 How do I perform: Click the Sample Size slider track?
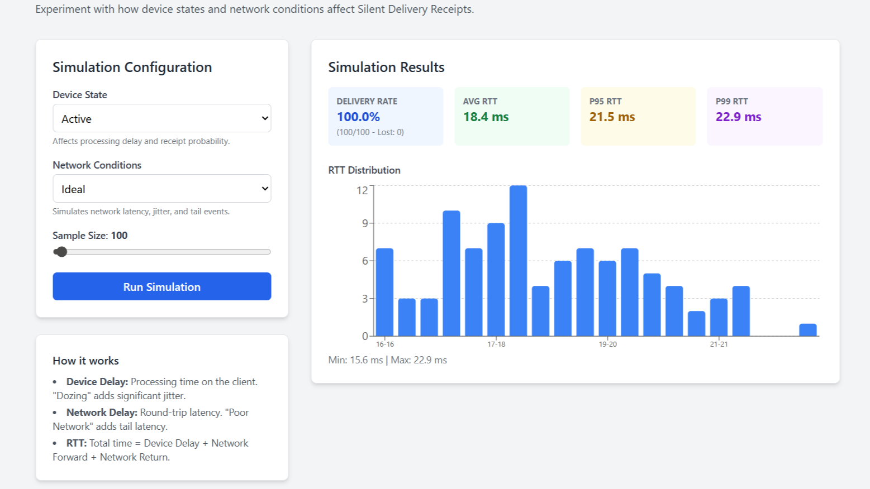162,252
